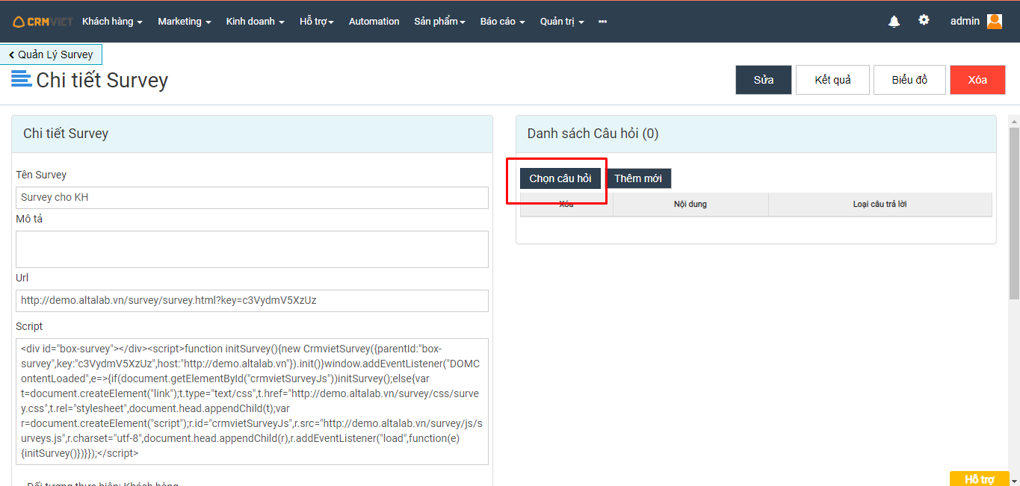Click the Chọn câu hỏi button

point(560,178)
